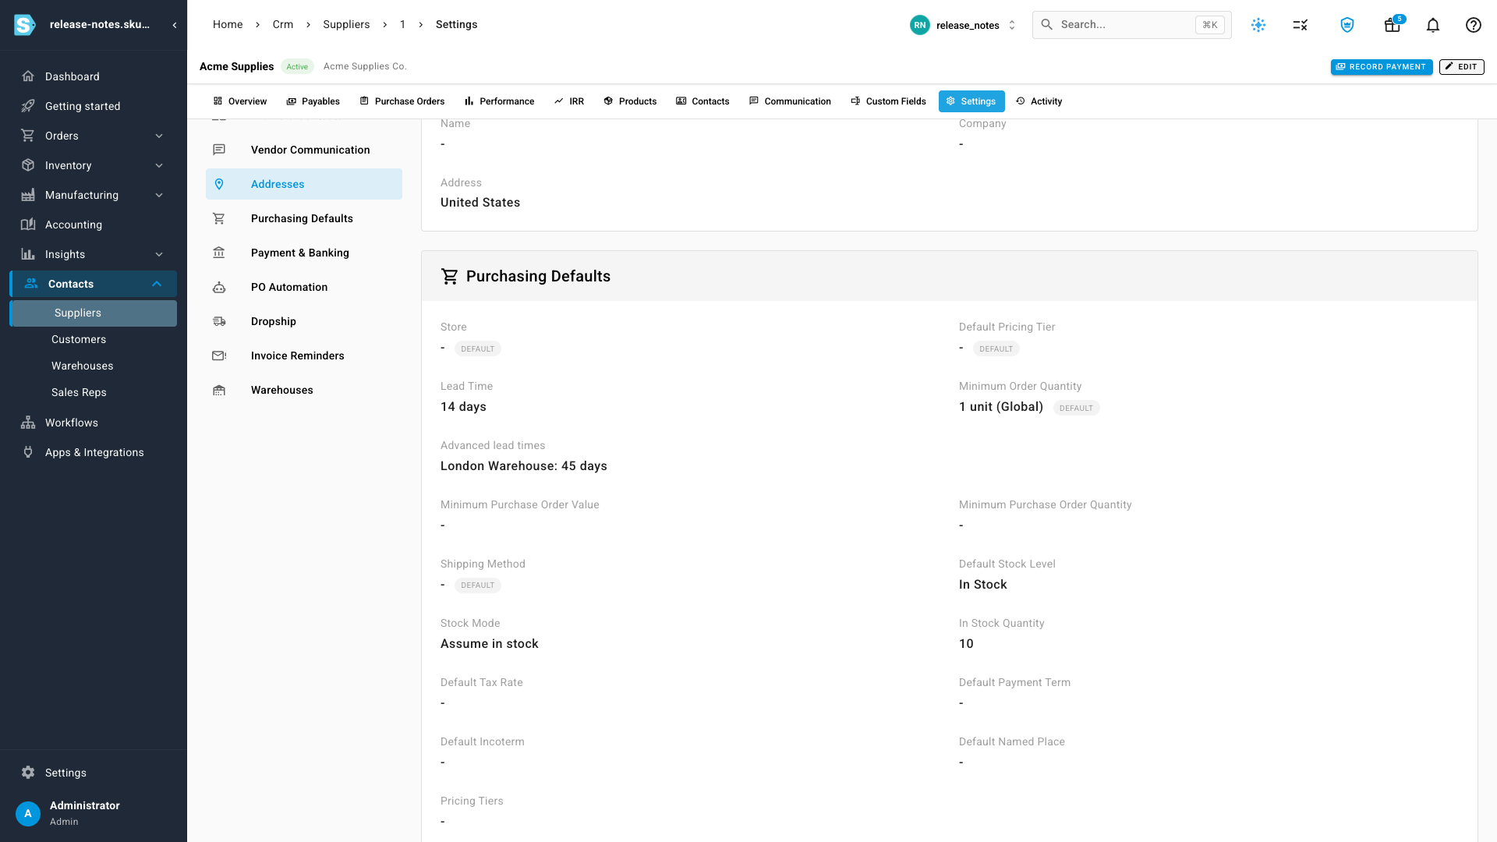1497x842 pixels.
Task: Go to Home breadcrumb
Action: [x=228, y=25]
